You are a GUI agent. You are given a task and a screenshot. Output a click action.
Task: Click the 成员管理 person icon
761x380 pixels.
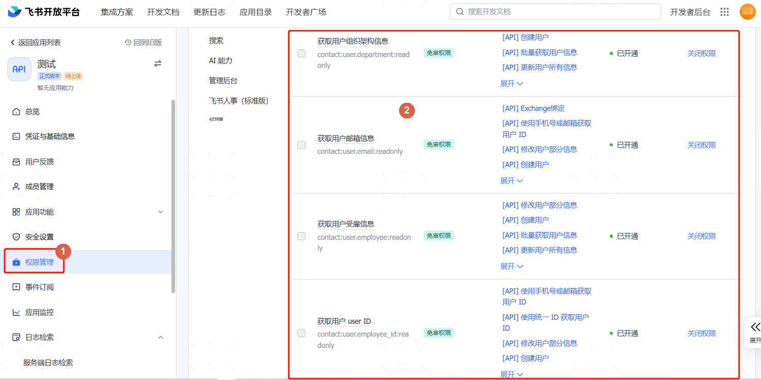click(16, 186)
